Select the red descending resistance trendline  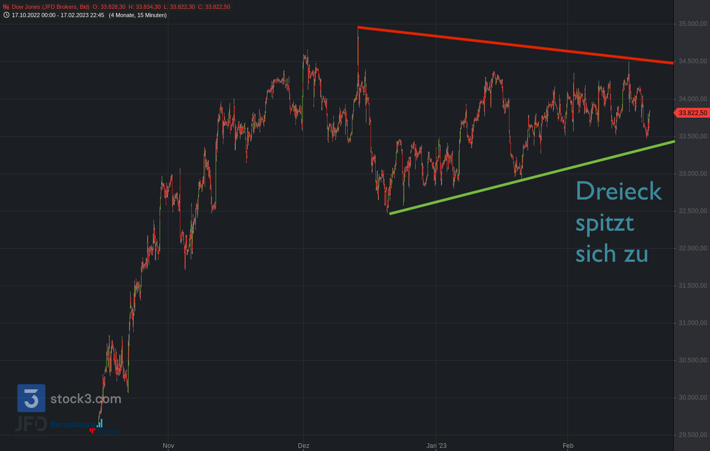coord(516,45)
